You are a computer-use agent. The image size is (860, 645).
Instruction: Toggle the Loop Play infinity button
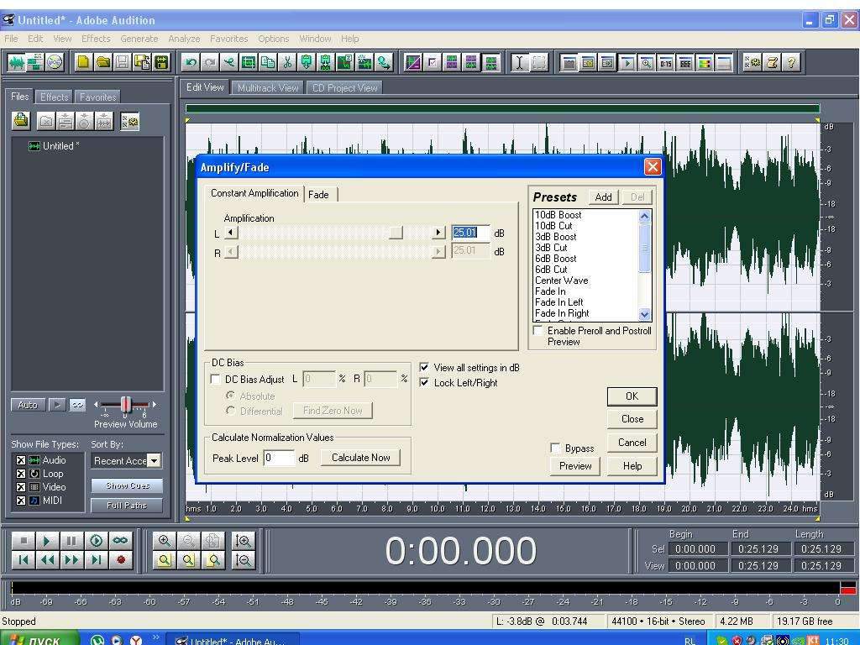coord(121,542)
